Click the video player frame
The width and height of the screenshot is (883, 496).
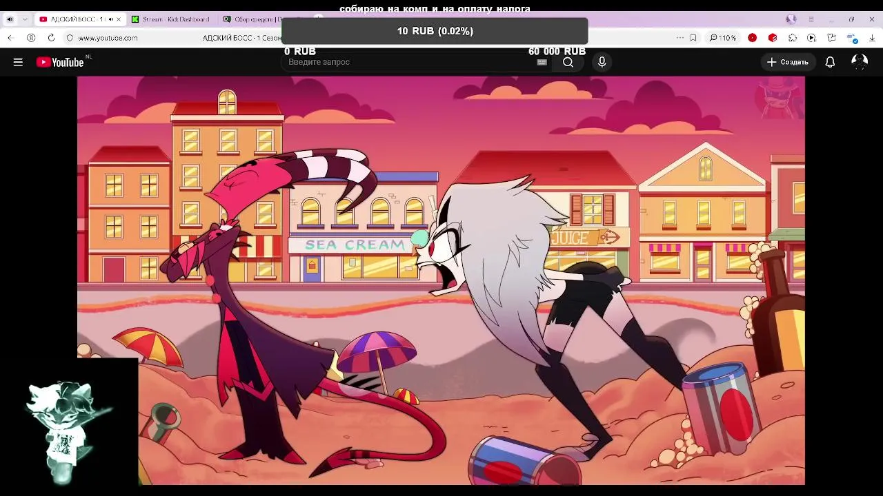click(x=441, y=280)
